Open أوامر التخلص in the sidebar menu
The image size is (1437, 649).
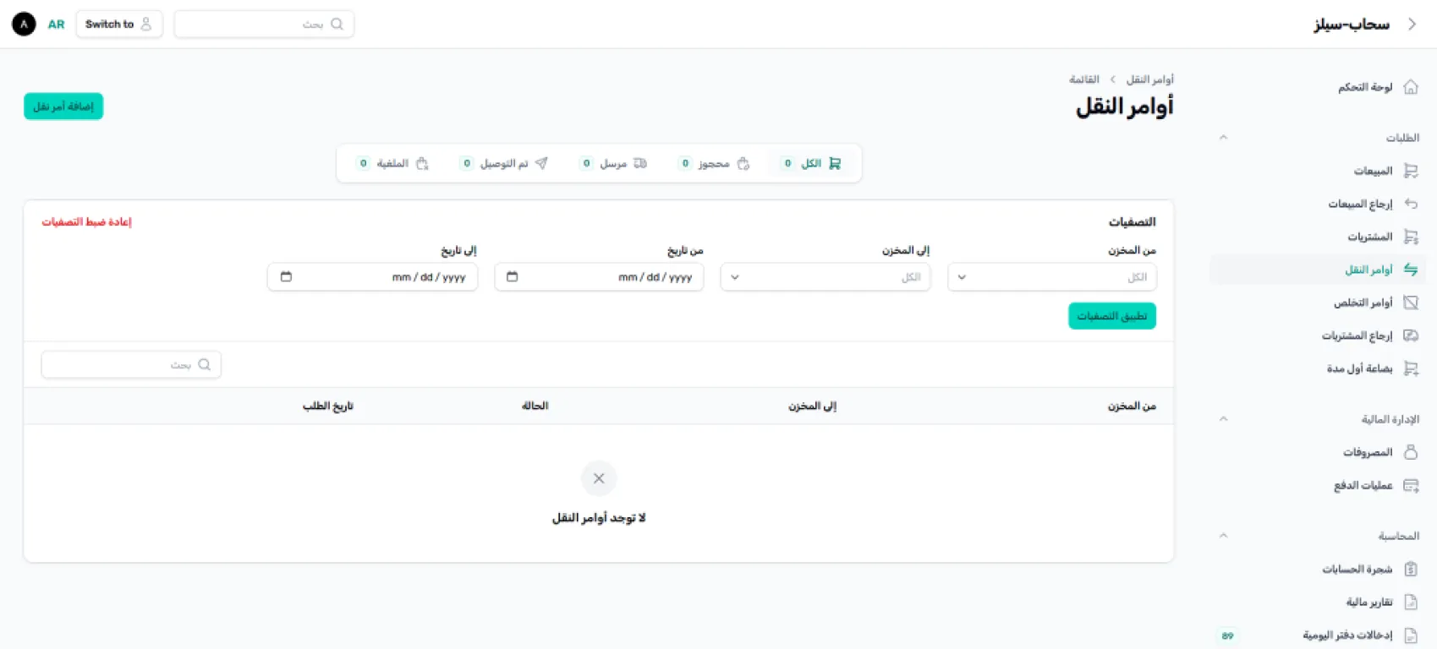coord(1363,303)
